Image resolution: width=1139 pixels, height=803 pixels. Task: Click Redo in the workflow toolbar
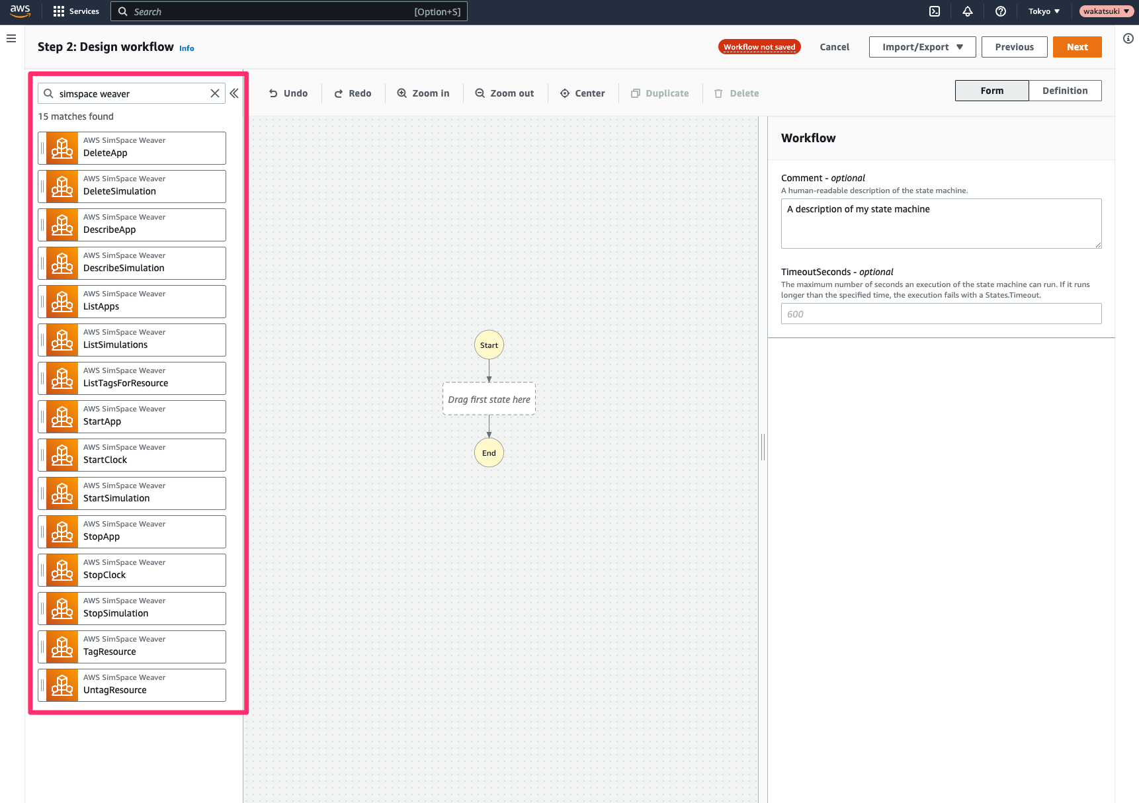353,93
